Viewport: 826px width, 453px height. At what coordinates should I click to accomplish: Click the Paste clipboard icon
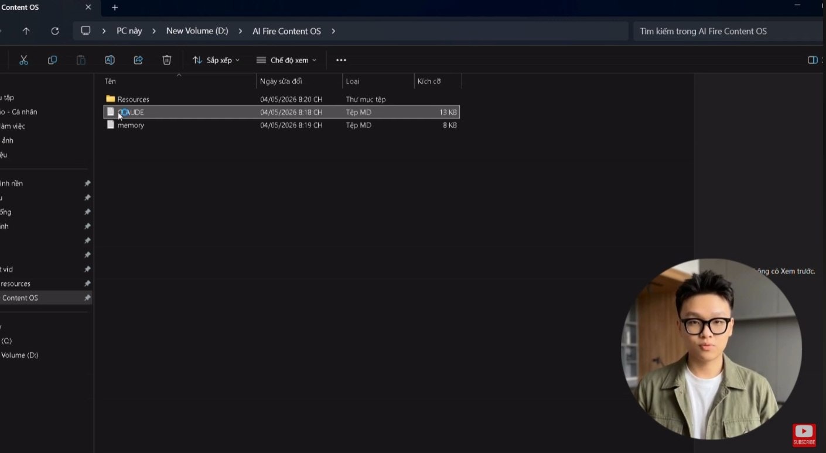tap(81, 60)
